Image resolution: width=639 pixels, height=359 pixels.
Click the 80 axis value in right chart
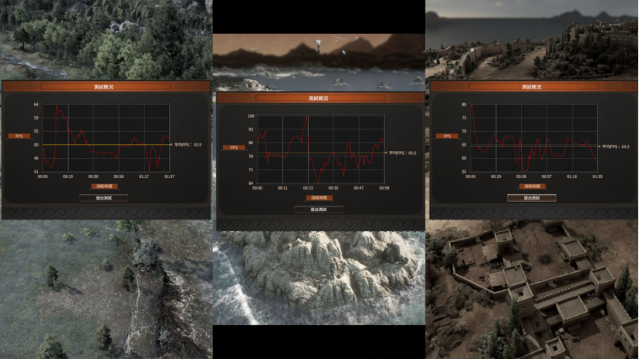(x=464, y=105)
